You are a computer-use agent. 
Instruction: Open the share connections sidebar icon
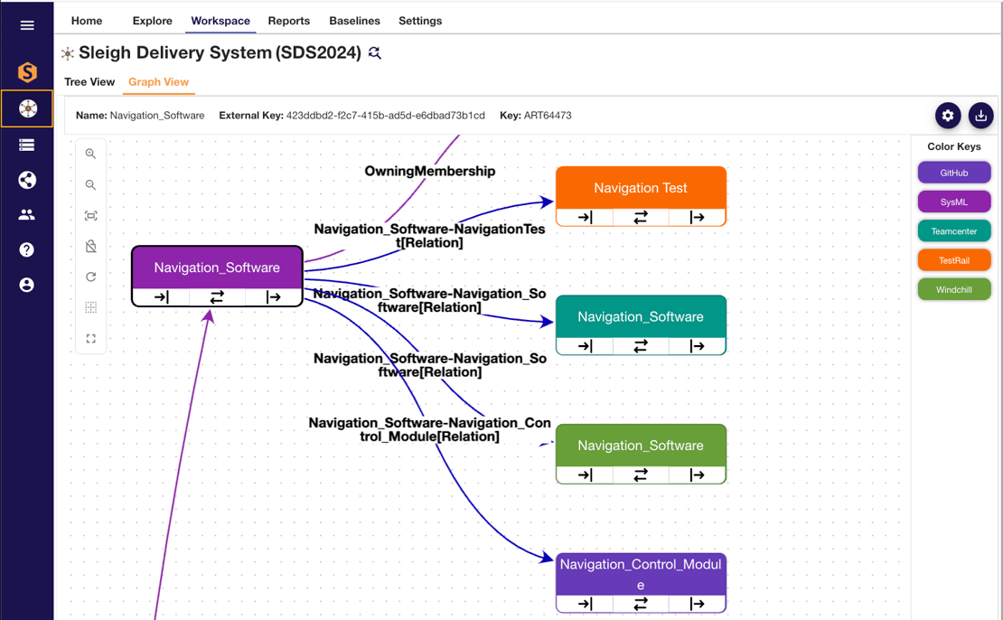point(27,180)
